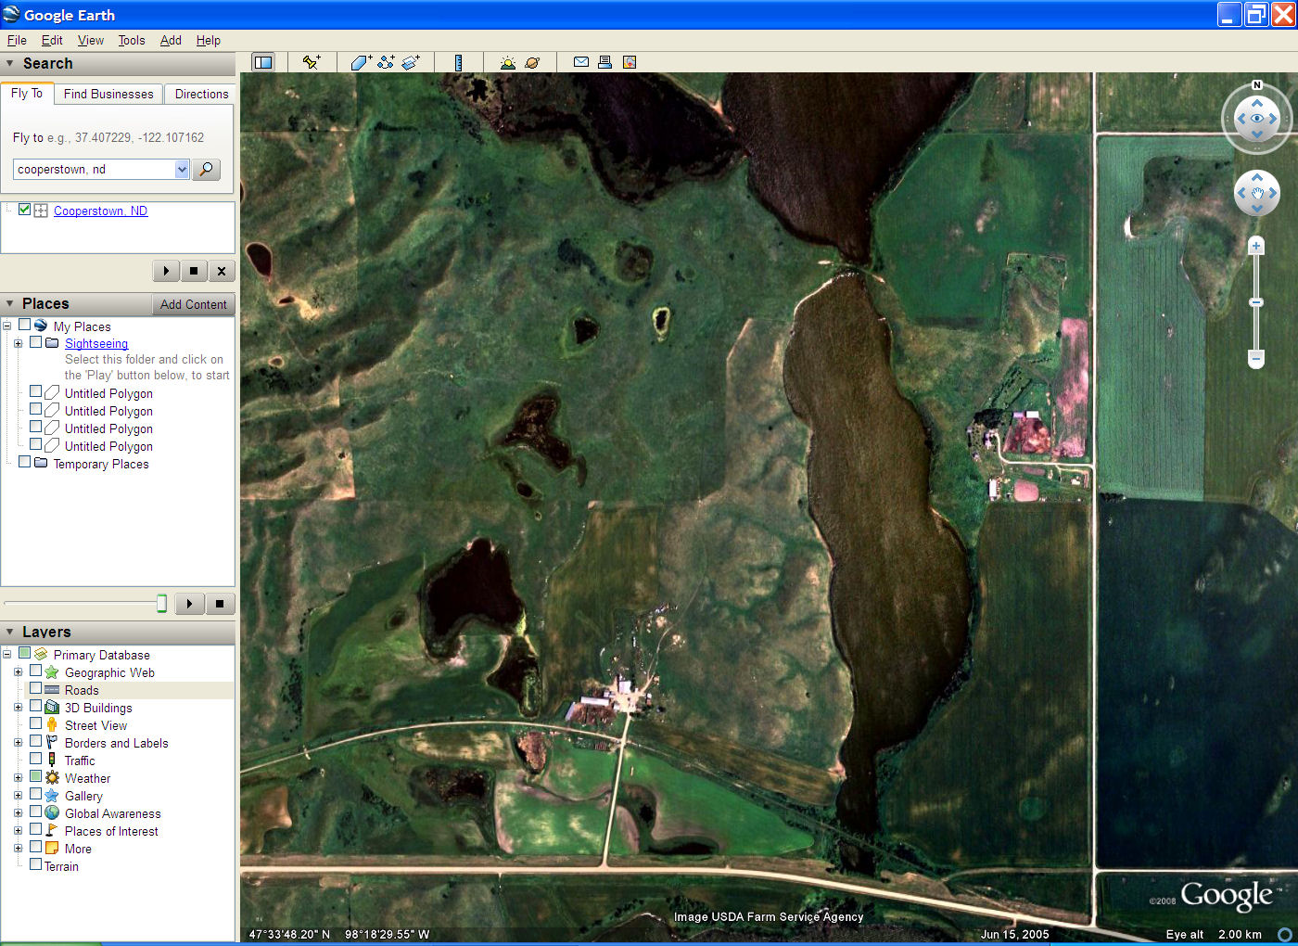Screen dimensions: 1298x946
Task: Stop tour in the Places panel
Action: click(220, 604)
